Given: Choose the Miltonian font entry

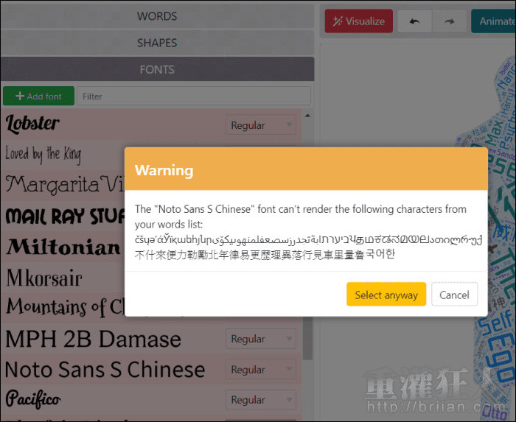Looking at the screenshot, I should (63, 246).
